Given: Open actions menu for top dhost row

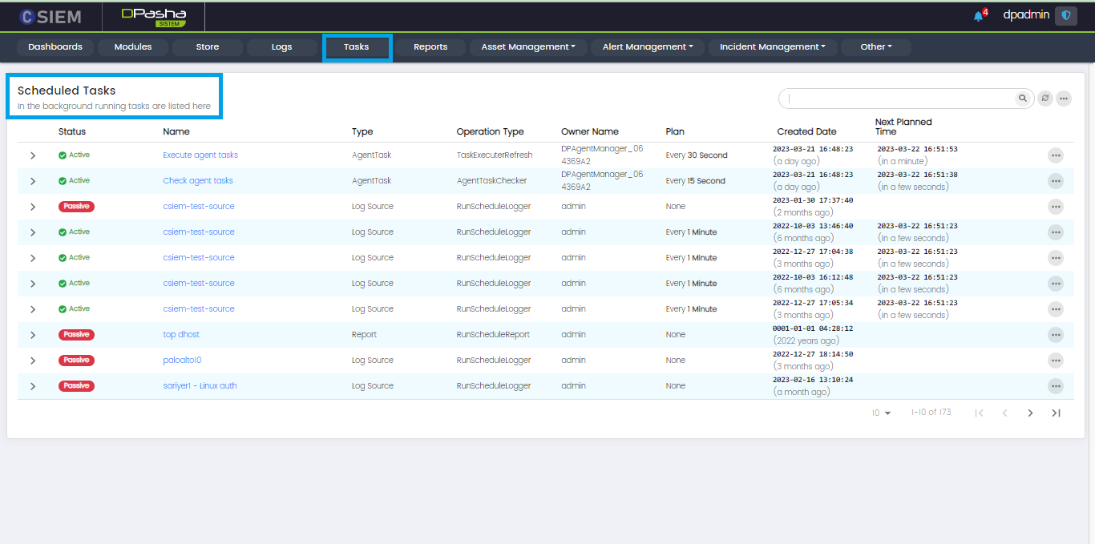Looking at the screenshot, I should point(1055,335).
